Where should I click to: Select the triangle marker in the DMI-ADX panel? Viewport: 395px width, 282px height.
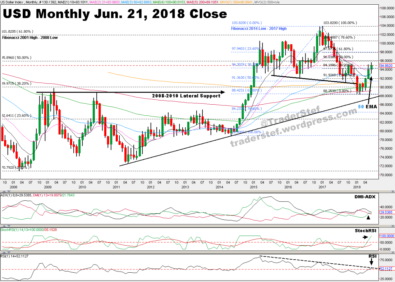(368, 217)
